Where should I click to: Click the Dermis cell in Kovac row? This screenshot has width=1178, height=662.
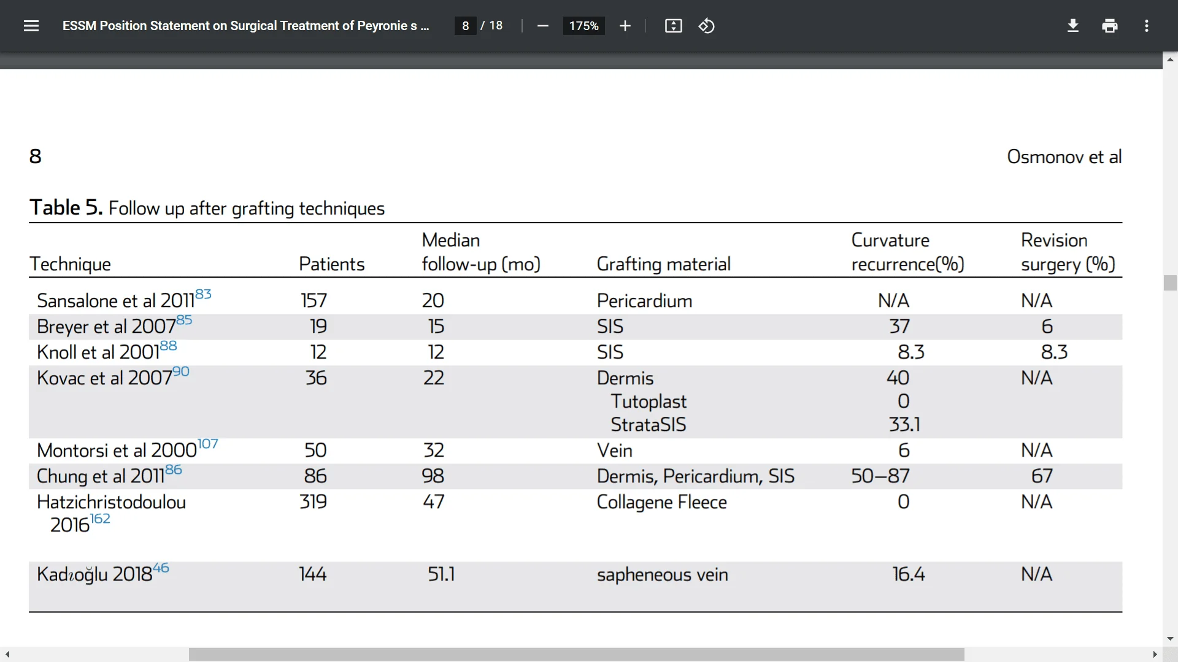point(625,378)
